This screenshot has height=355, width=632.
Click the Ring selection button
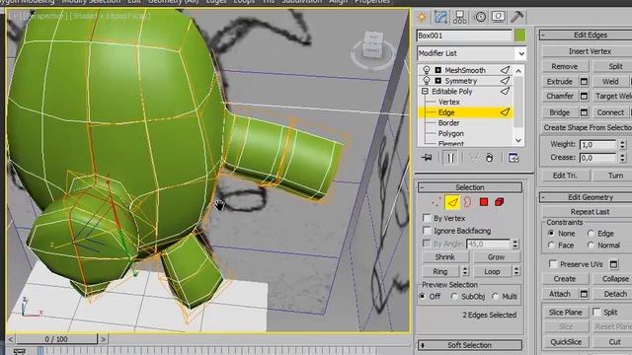click(x=440, y=272)
